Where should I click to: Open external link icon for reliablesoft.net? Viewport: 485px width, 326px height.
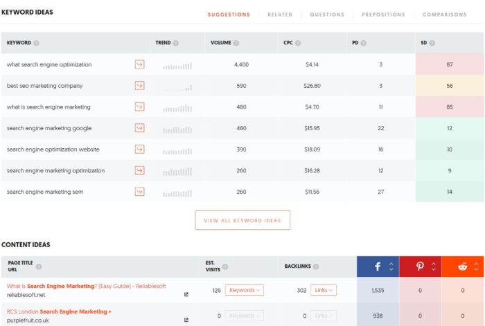click(x=186, y=294)
